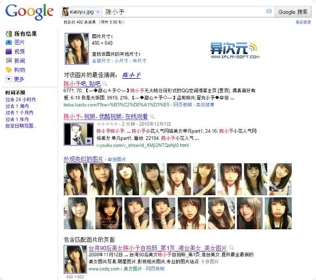Click dropdown arrow icon beside 更多
Screen dimensions: 316x280
click(9, 78)
